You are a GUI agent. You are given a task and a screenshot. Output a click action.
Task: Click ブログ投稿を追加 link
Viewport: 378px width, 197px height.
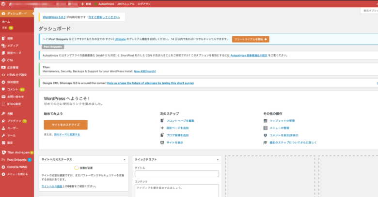tap(177, 135)
